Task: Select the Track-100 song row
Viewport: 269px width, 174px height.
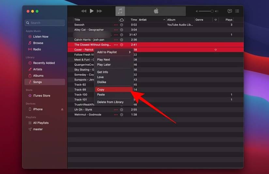Action: 156,95
